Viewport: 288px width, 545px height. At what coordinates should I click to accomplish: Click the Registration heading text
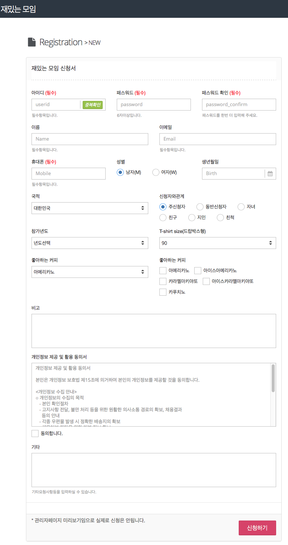pyautogui.click(x=61, y=42)
